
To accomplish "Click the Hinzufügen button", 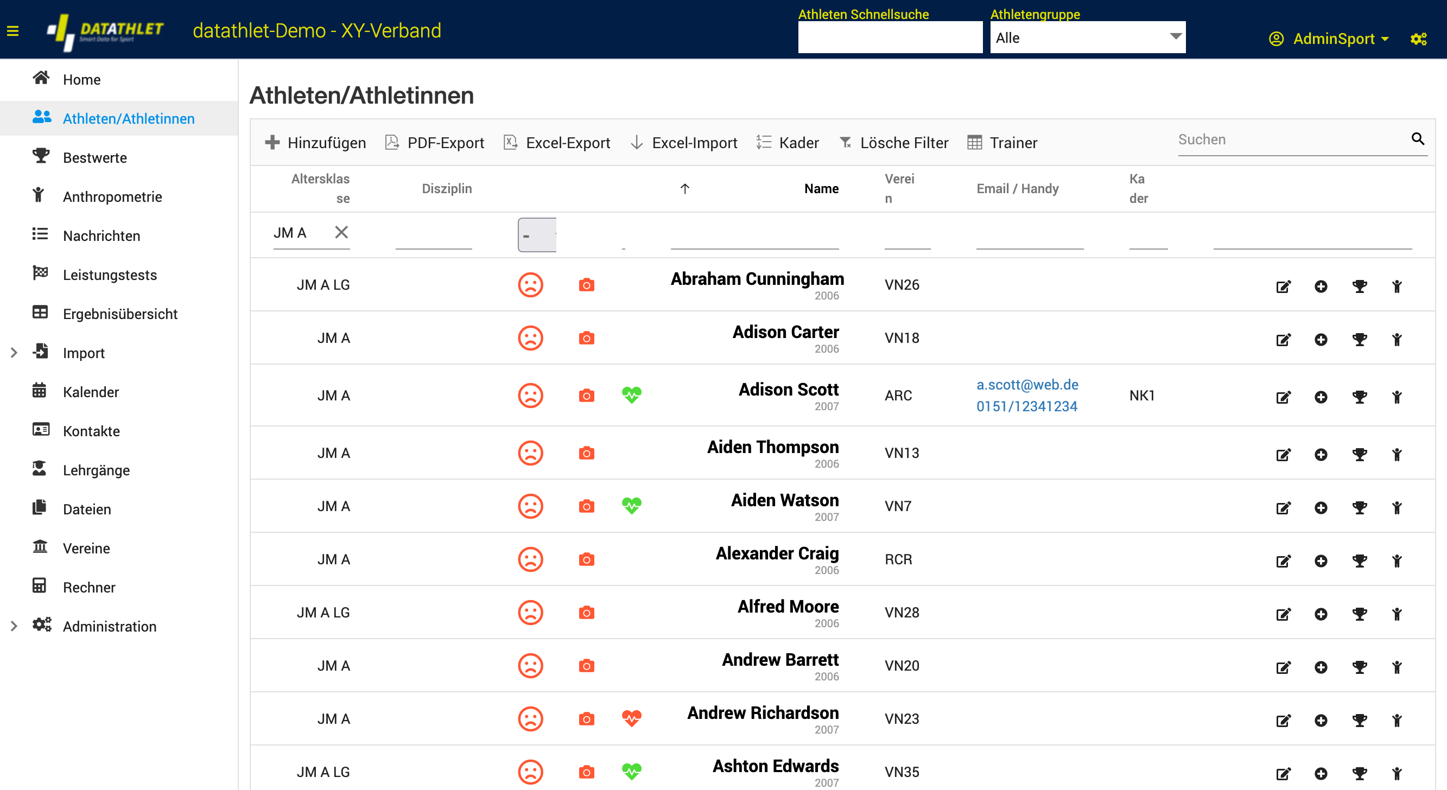I will 315,143.
